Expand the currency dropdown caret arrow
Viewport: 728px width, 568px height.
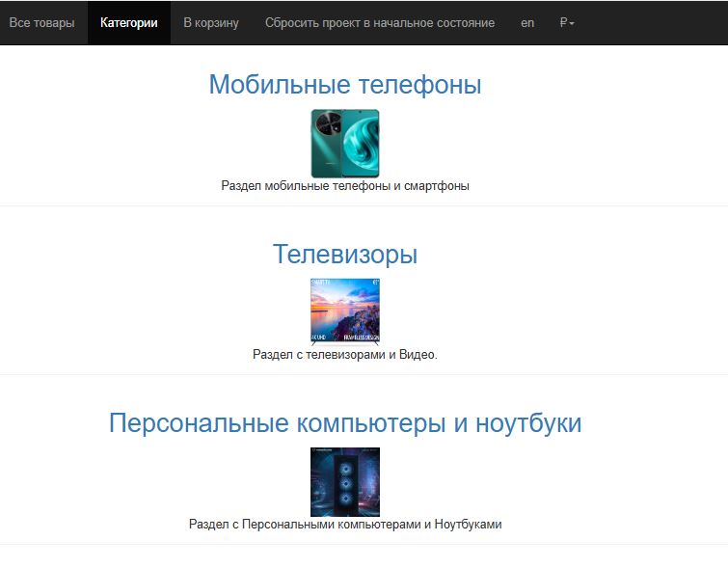click(572, 24)
